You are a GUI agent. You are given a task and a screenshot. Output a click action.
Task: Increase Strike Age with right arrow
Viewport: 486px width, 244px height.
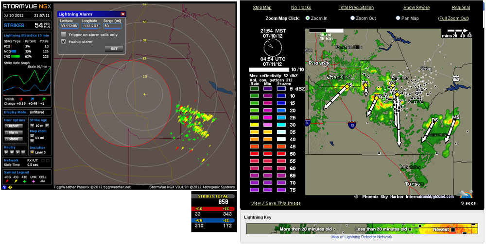pyautogui.click(x=47, y=126)
